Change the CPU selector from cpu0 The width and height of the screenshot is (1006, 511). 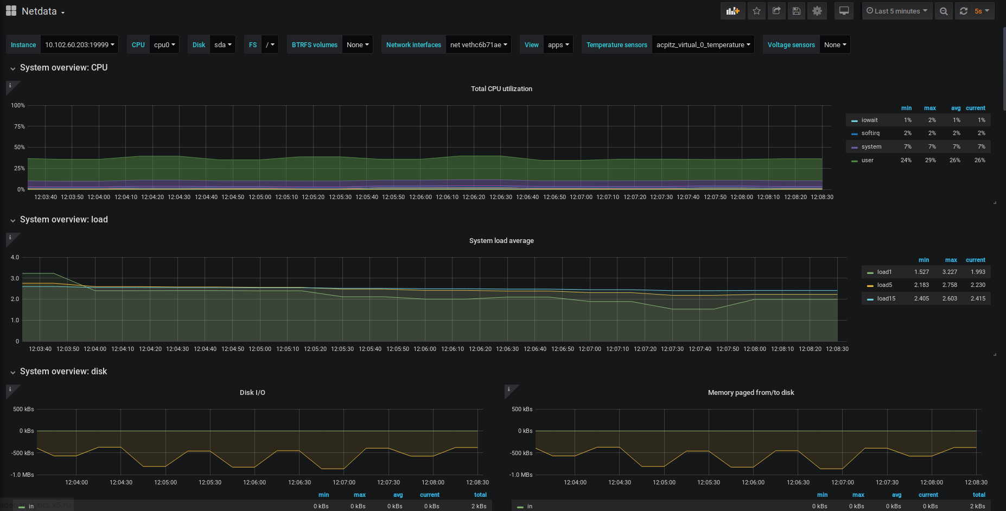pyautogui.click(x=164, y=44)
